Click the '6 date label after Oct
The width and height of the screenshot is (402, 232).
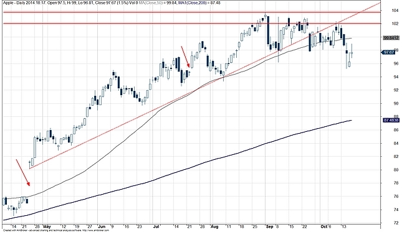click(330, 226)
